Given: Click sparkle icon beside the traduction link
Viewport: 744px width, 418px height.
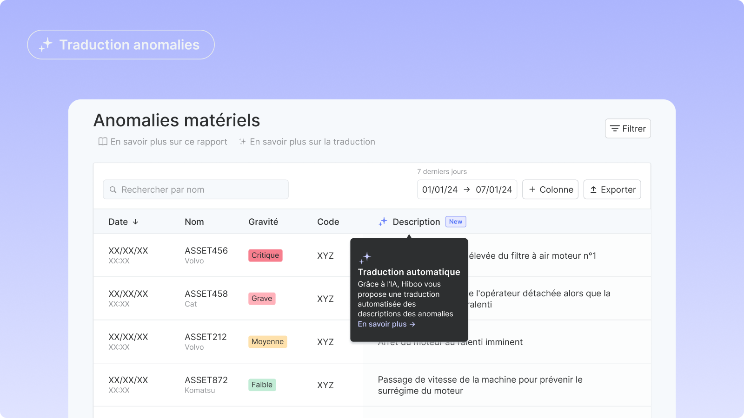Looking at the screenshot, I should [x=242, y=142].
